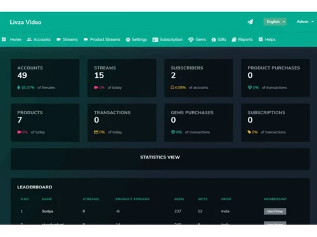Click the MEMBERSHIP column header
The height and width of the screenshot is (237, 317).
coord(275,199)
